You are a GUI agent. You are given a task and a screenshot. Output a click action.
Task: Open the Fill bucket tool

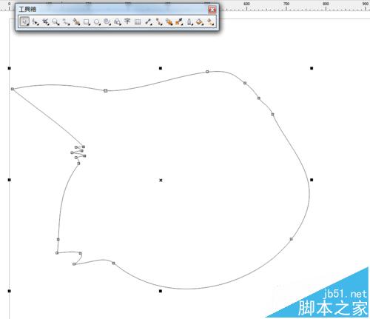(x=200, y=22)
